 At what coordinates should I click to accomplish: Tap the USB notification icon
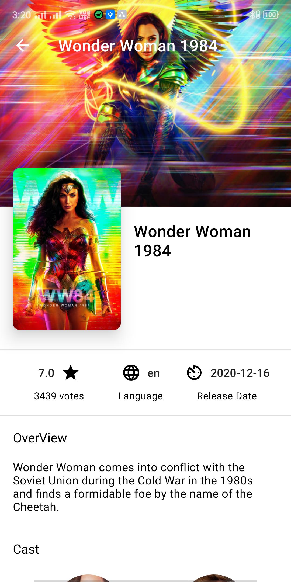tap(110, 15)
